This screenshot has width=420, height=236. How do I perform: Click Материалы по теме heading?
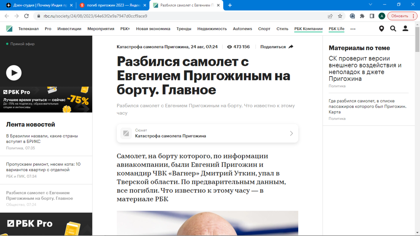point(359,48)
